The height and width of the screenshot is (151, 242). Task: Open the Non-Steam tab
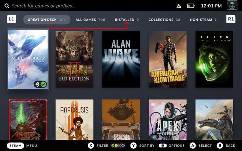pos(203,20)
